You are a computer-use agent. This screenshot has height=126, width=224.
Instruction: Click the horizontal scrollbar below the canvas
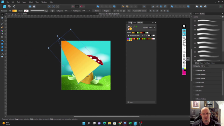tap(106, 117)
